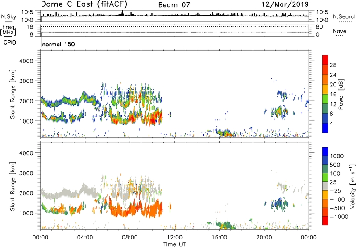Pick the yellow 16–20 dB power colorbar segment
The height and width of the screenshot is (247, 357).
[325, 89]
